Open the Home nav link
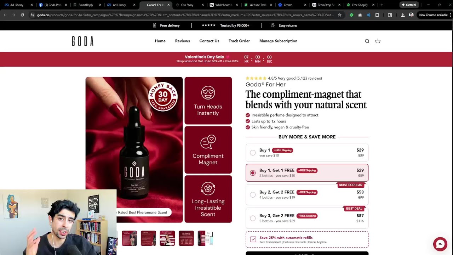The width and height of the screenshot is (453, 255). [160, 41]
